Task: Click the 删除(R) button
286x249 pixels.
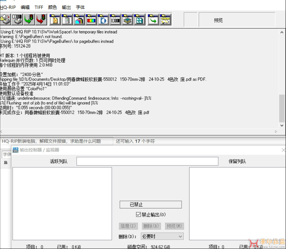Action: (151, 226)
